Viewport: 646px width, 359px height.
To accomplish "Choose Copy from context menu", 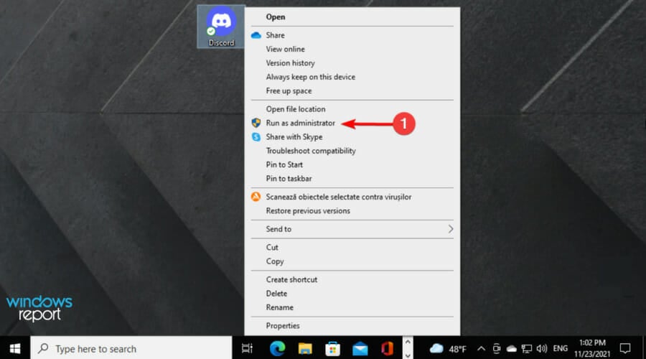I will (x=274, y=261).
